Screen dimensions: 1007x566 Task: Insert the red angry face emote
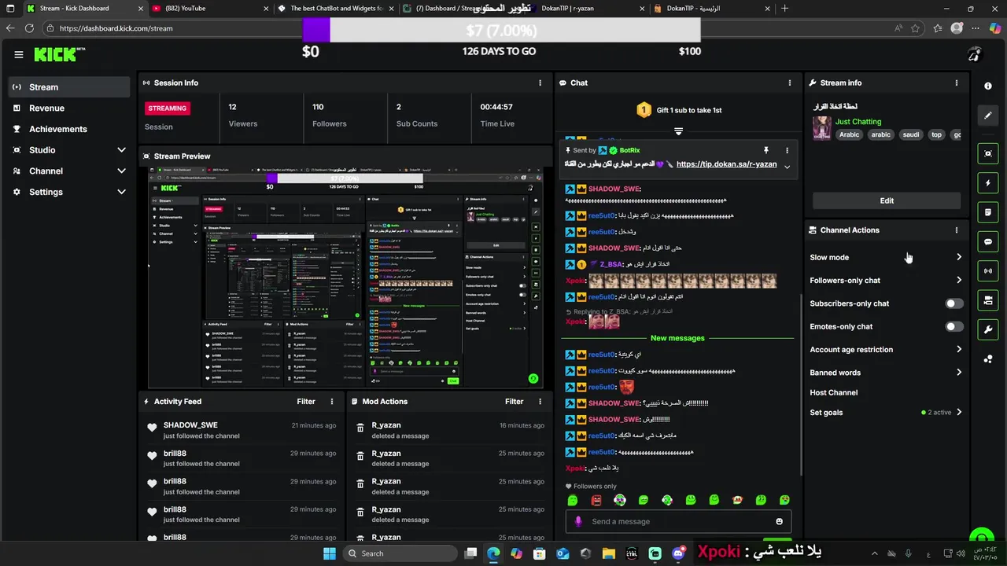[596, 500]
